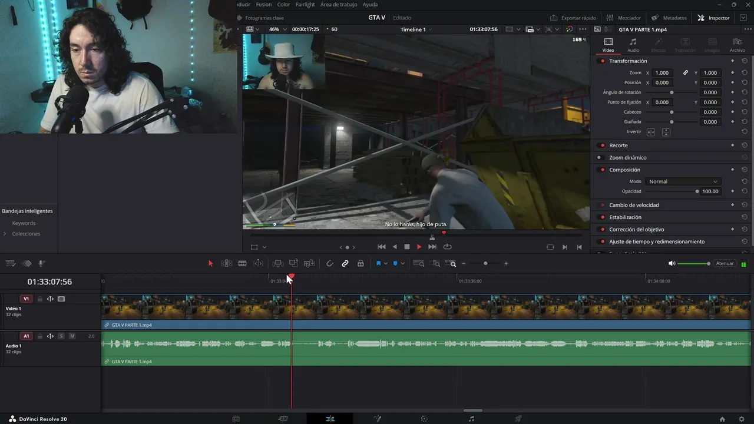Add a blue flag to the clip

coord(378,263)
